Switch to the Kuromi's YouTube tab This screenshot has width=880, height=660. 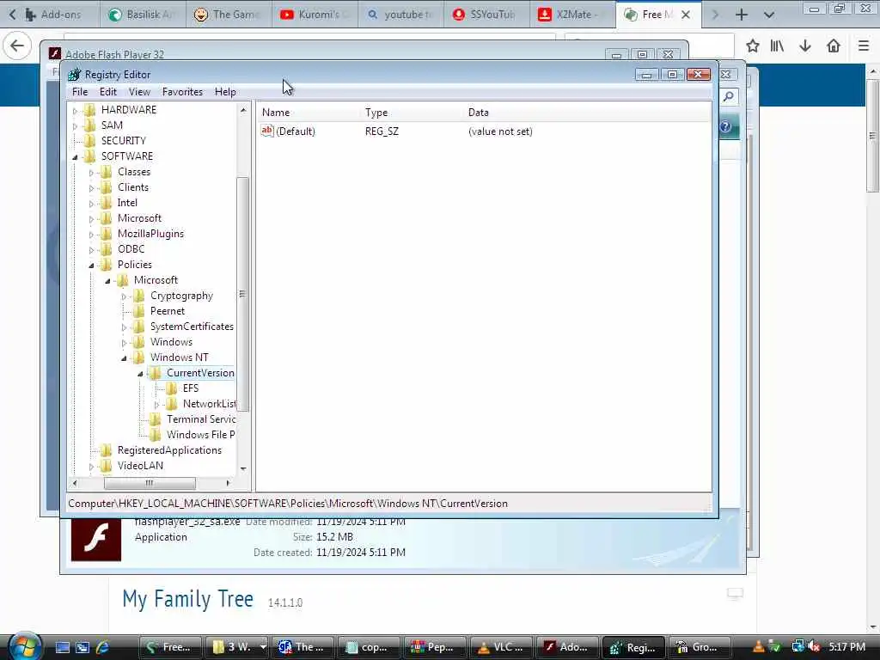316,15
